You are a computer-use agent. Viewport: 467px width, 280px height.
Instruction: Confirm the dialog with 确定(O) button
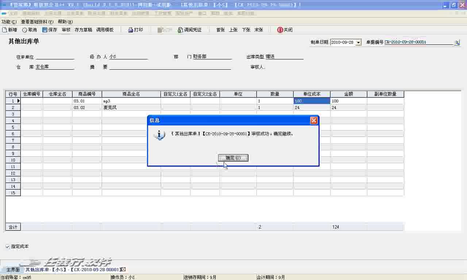(x=233, y=158)
